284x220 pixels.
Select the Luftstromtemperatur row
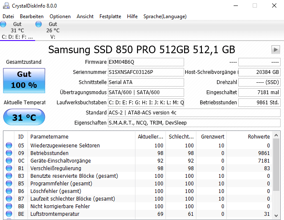[x=138, y=214]
